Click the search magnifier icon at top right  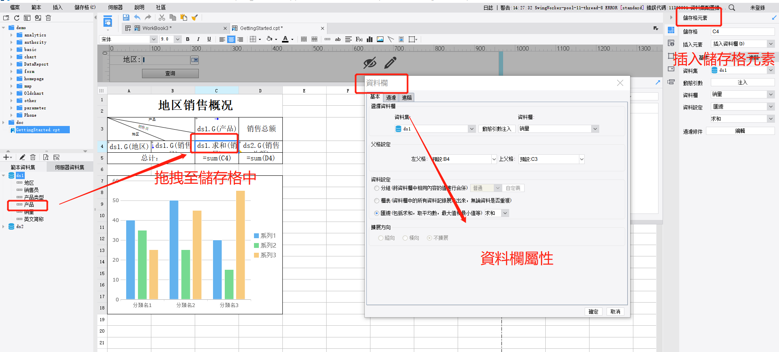coord(732,7)
